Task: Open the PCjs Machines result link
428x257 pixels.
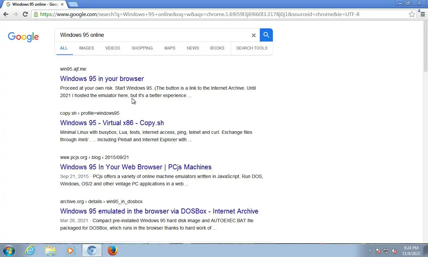Action: point(136,167)
